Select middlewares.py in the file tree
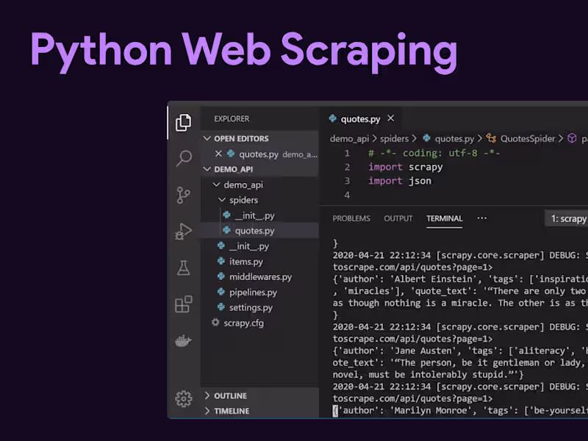The image size is (588, 441). pyautogui.click(x=259, y=276)
